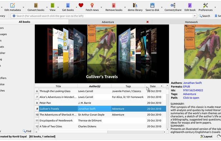221x141 pixels.
Task: Open the Edit metadata tool
Action: (x=13, y=7)
